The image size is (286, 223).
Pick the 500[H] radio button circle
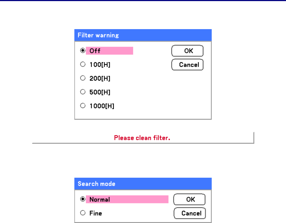(x=83, y=92)
